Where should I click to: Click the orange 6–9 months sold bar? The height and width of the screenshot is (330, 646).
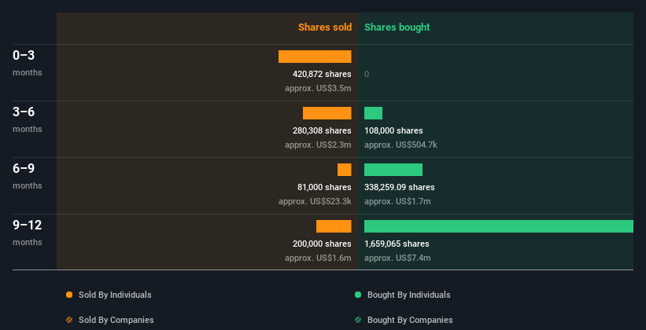(x=345, y=170)
